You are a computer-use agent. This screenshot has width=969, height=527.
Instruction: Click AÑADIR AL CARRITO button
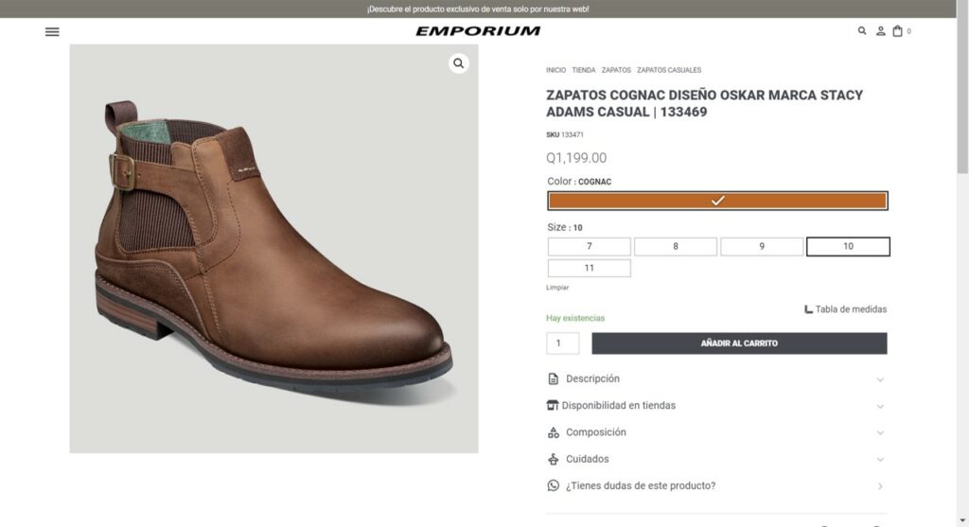(x=739, y=343)
